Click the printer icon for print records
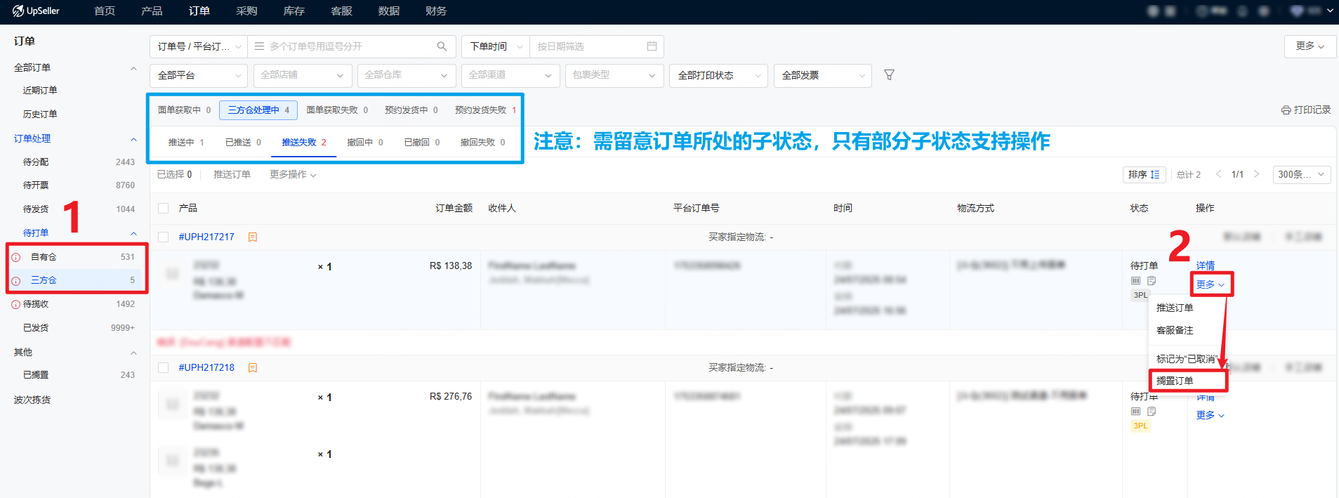The height and width of the screenshot is (498, 1339). click(1286, 110)
